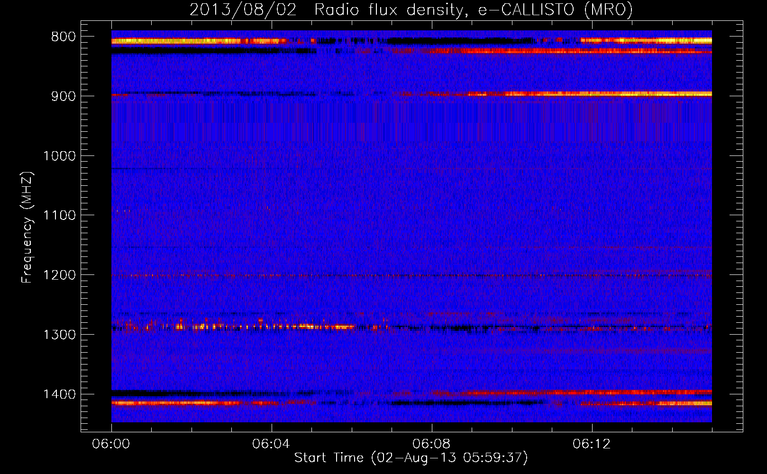The width and height of the screenshot is (767, 474).
Task: Click the 1400 frequency tick label
Action: coord(59,394)
